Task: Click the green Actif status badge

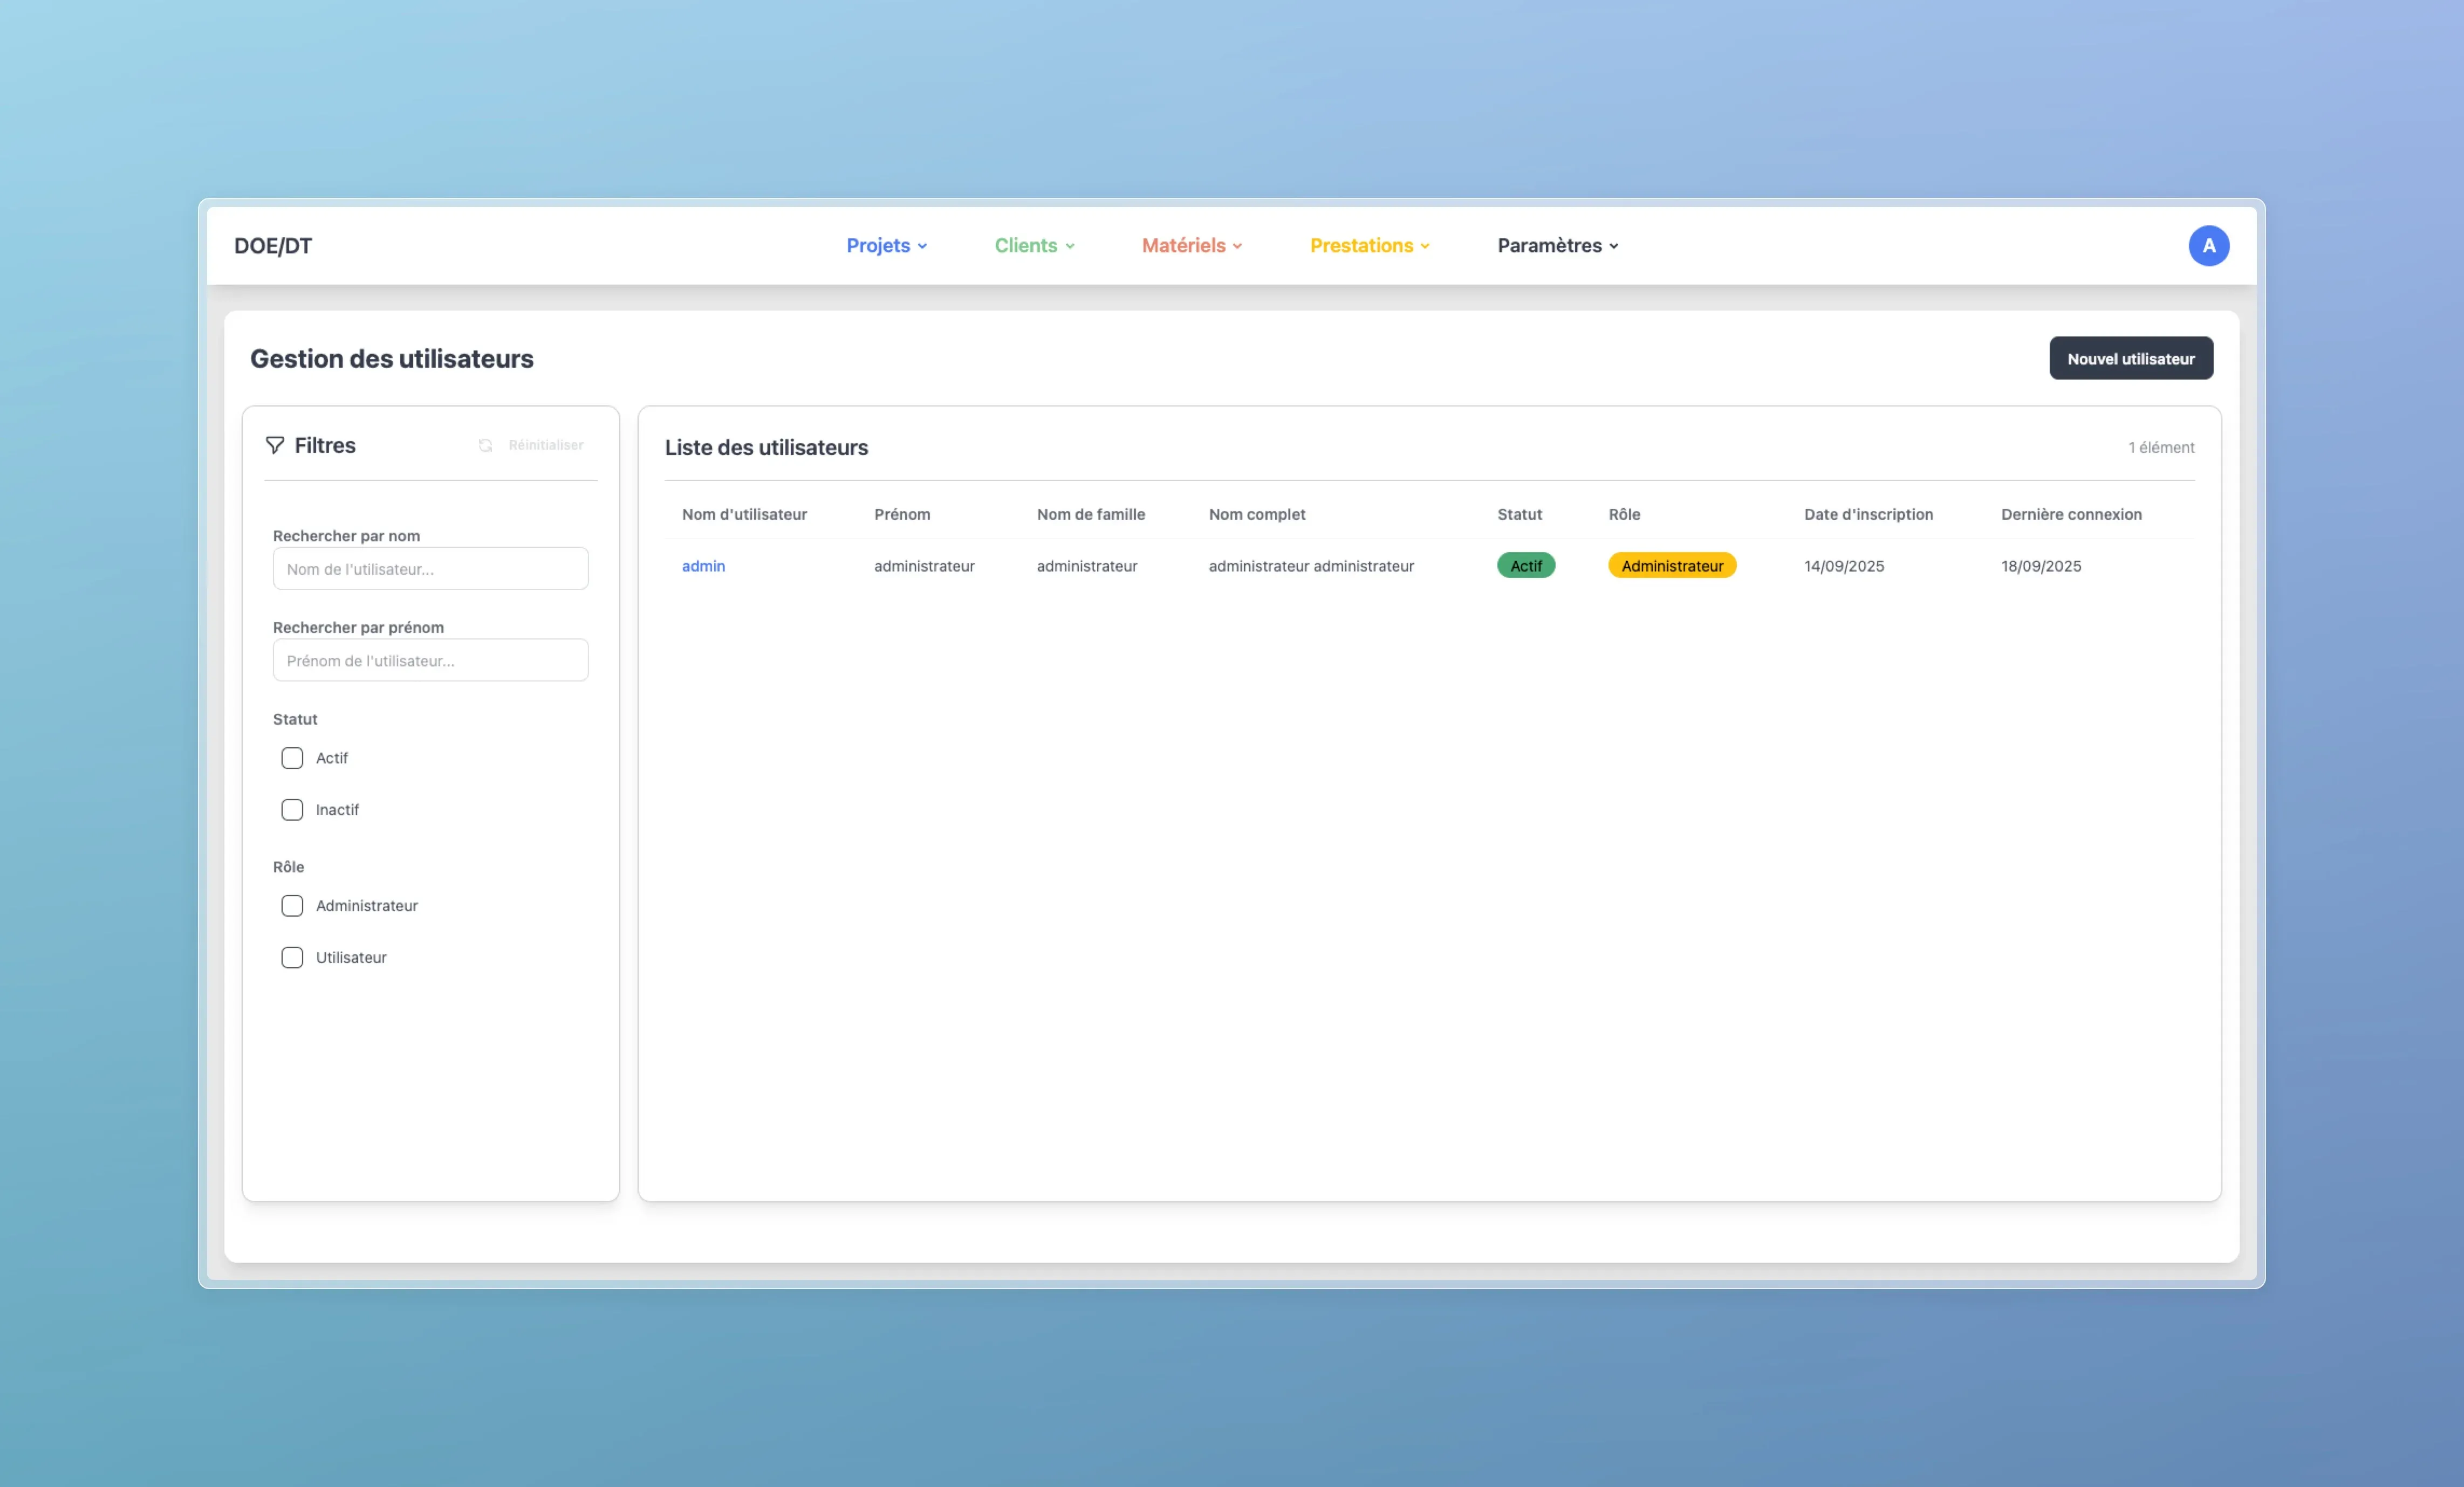Action: click(1525, 566)
